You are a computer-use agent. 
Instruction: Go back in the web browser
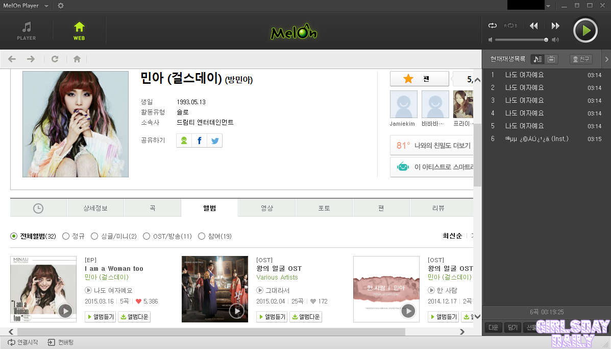(x=12, y=59)
